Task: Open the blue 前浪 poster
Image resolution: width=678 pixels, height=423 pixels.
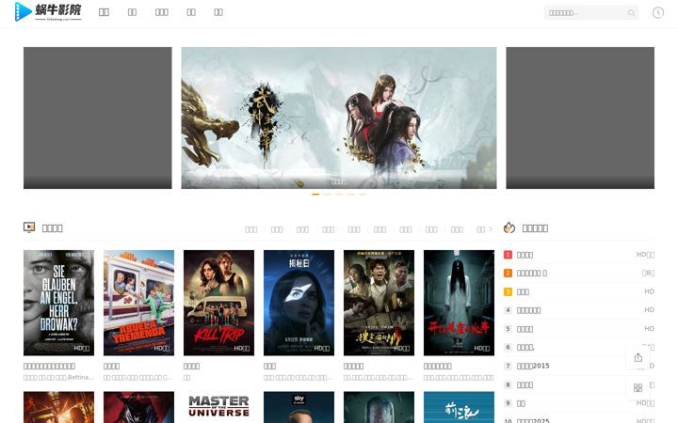Action: coord(459,407)
